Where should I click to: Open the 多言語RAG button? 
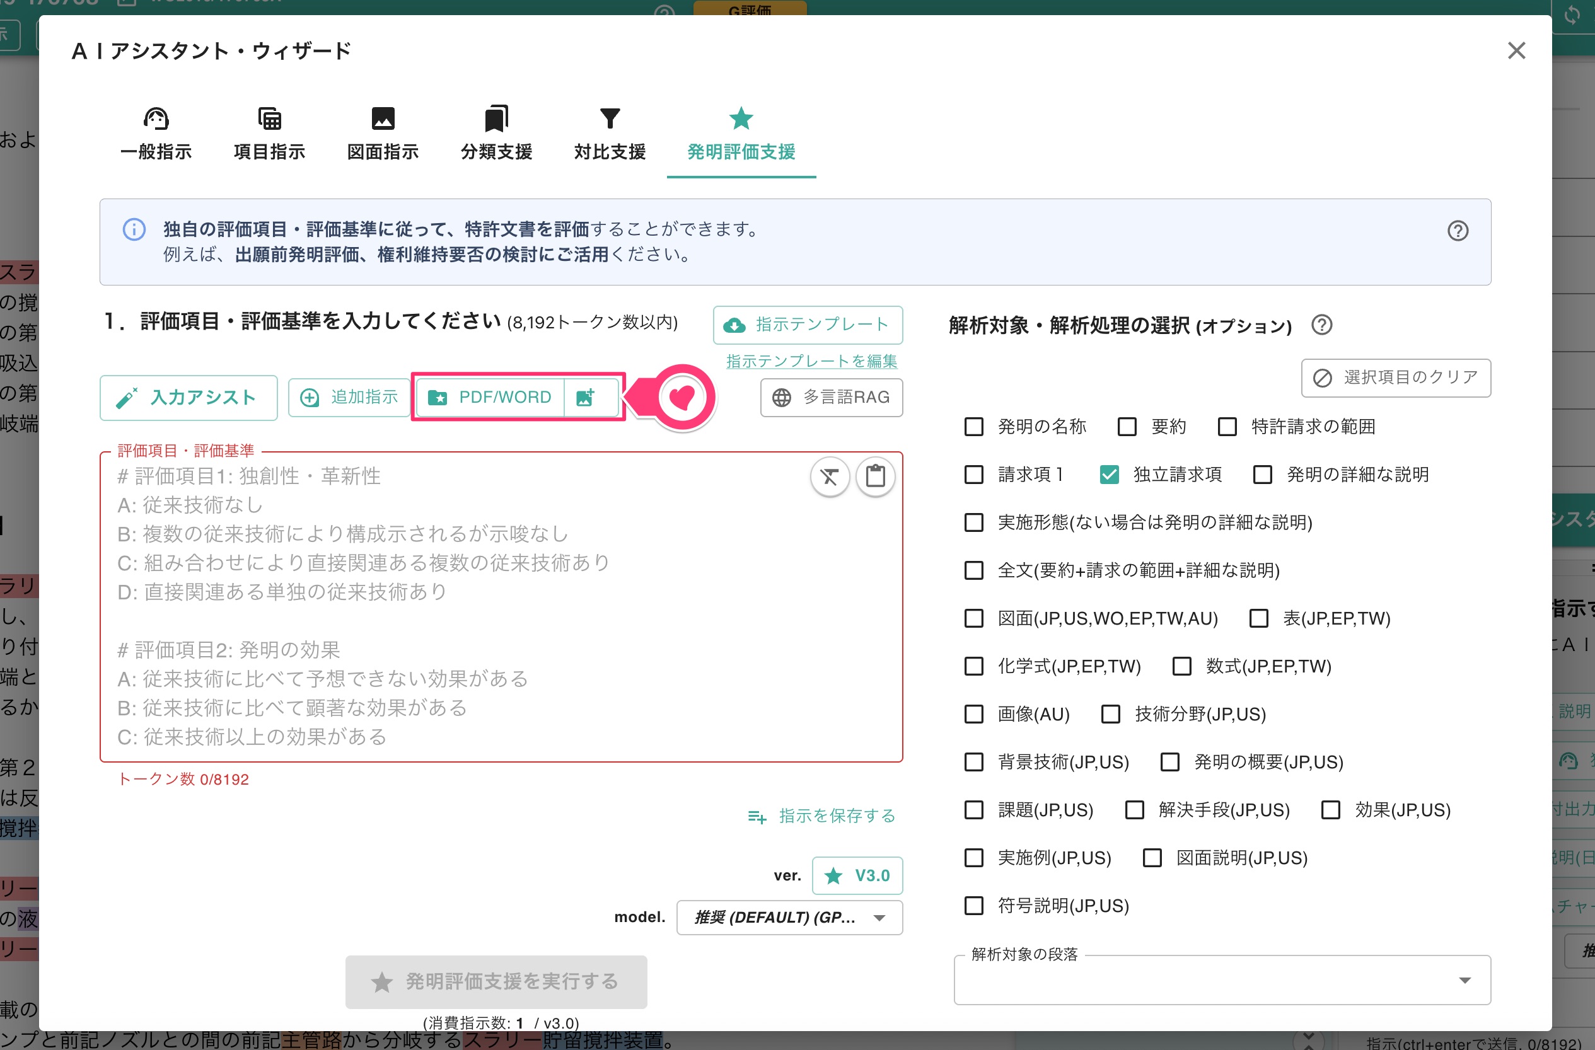pos(832,397)
